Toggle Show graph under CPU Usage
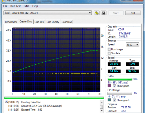Screen dimensions: 145x113 click(115, 100)
